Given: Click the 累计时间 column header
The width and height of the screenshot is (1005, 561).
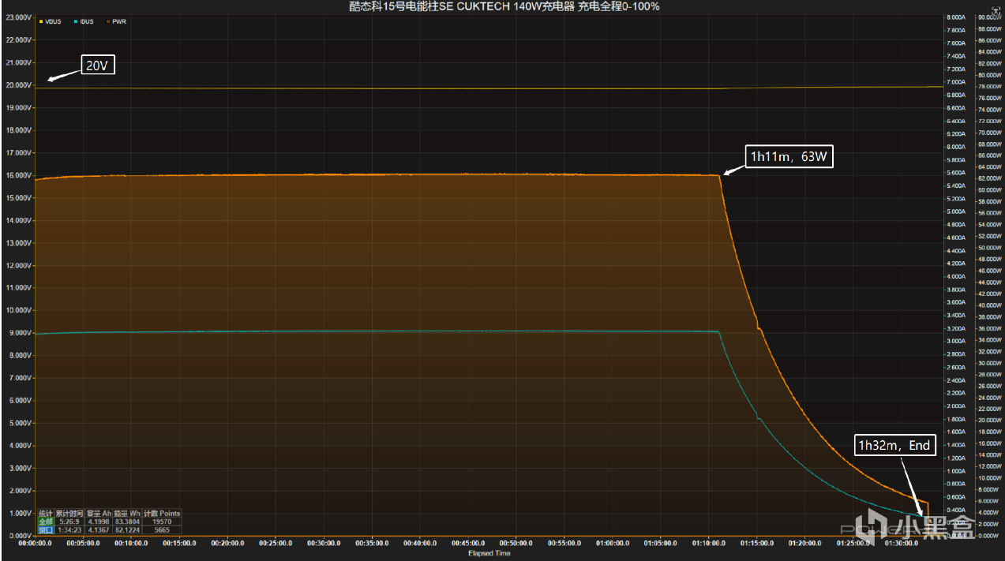Looking at the screenshot, I should [x=69, y=513].
